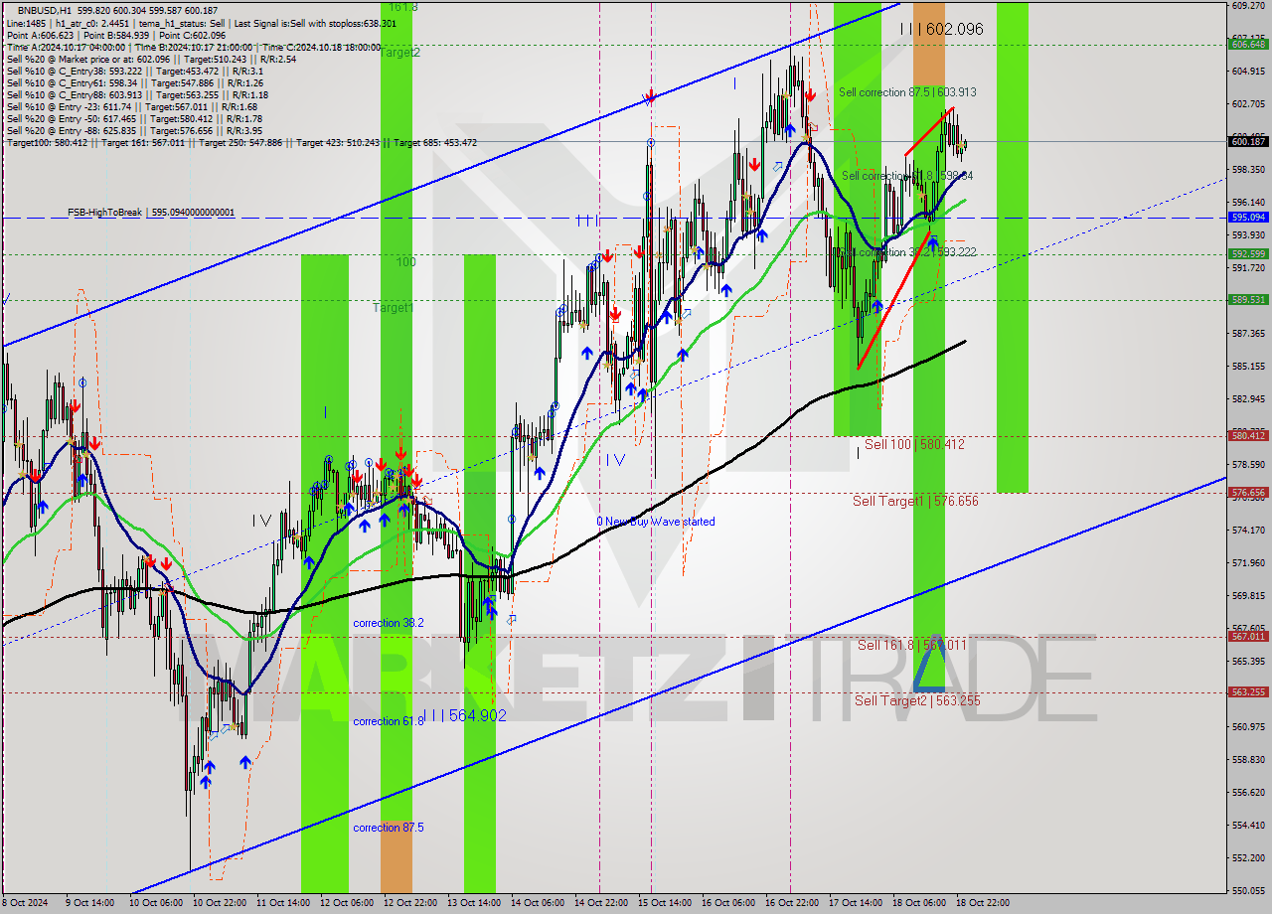Select the FSB-HighToBreak | 595.094 label

tap(151, 213)
